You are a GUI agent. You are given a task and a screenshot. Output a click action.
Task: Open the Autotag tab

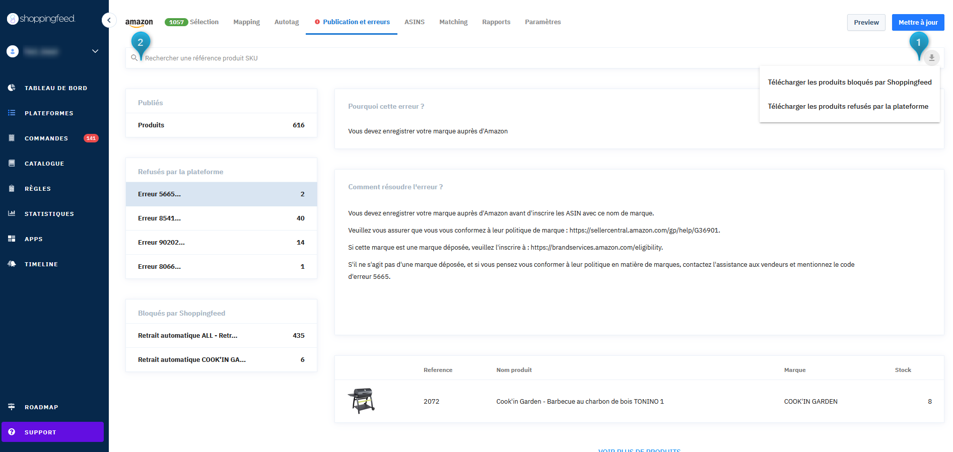point(287,22)
